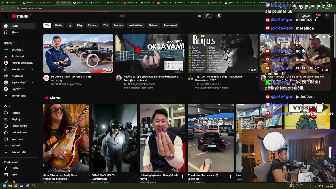Play the Oktávami guitar lesson thumbnail
The width and height of the screenshot is (336, 189).
150,53
